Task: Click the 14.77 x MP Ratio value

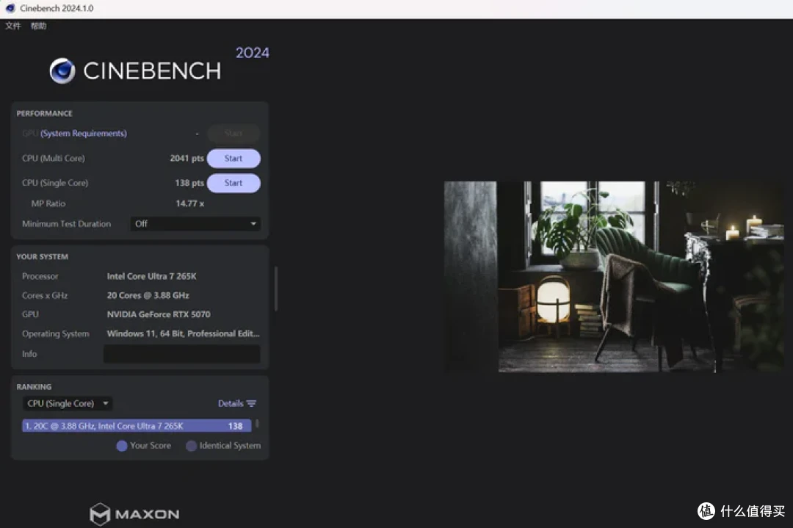Action: (x=189, y=204)
